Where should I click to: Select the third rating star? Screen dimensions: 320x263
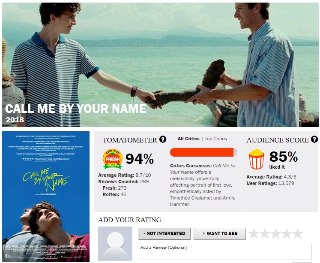point(276,233)
